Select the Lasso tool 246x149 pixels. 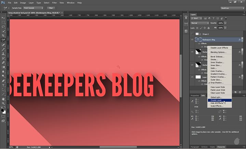click(3, 26)
